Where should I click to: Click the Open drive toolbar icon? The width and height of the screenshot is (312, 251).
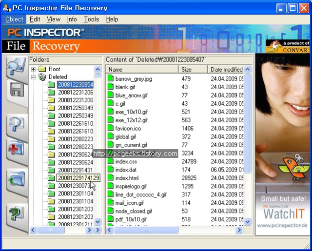pyautogui.click(x=17, y=67)
